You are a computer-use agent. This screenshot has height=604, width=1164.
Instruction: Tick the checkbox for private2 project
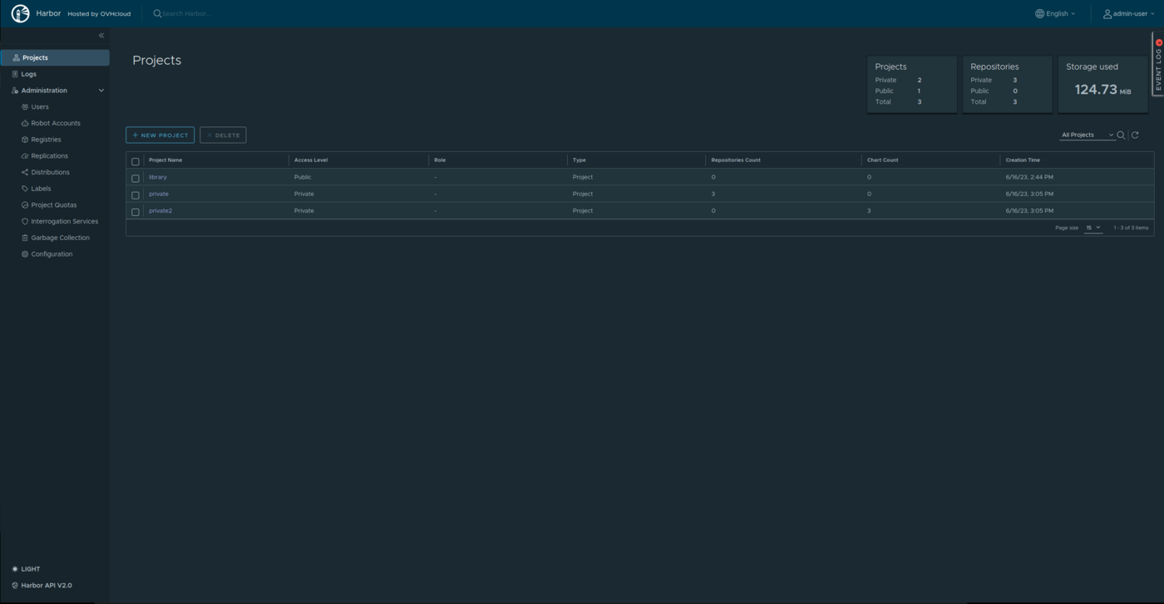coord(136,212)
